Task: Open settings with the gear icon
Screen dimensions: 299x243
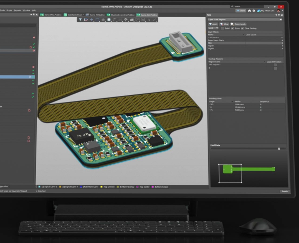Action: [254, 11]
